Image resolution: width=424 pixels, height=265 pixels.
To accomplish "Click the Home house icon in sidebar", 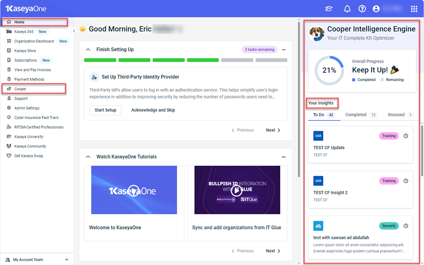I will [x=9, y=22].
